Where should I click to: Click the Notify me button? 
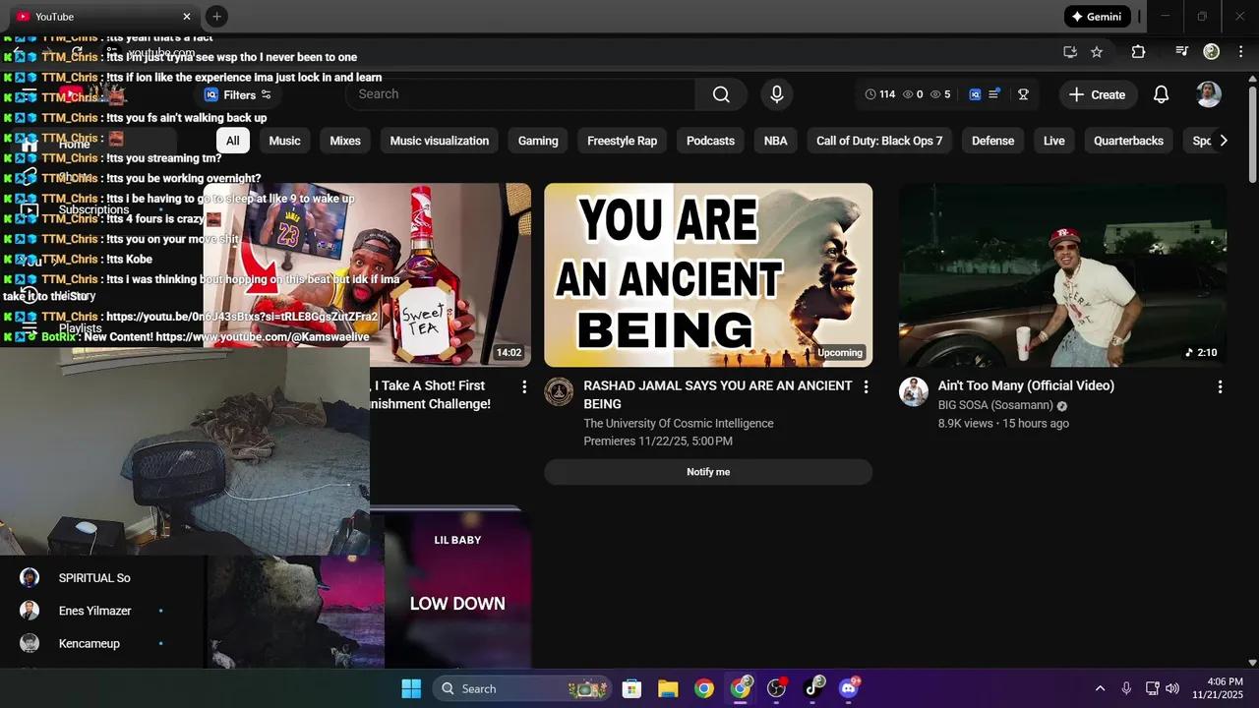pyautogui.click(x=708, y=472)
